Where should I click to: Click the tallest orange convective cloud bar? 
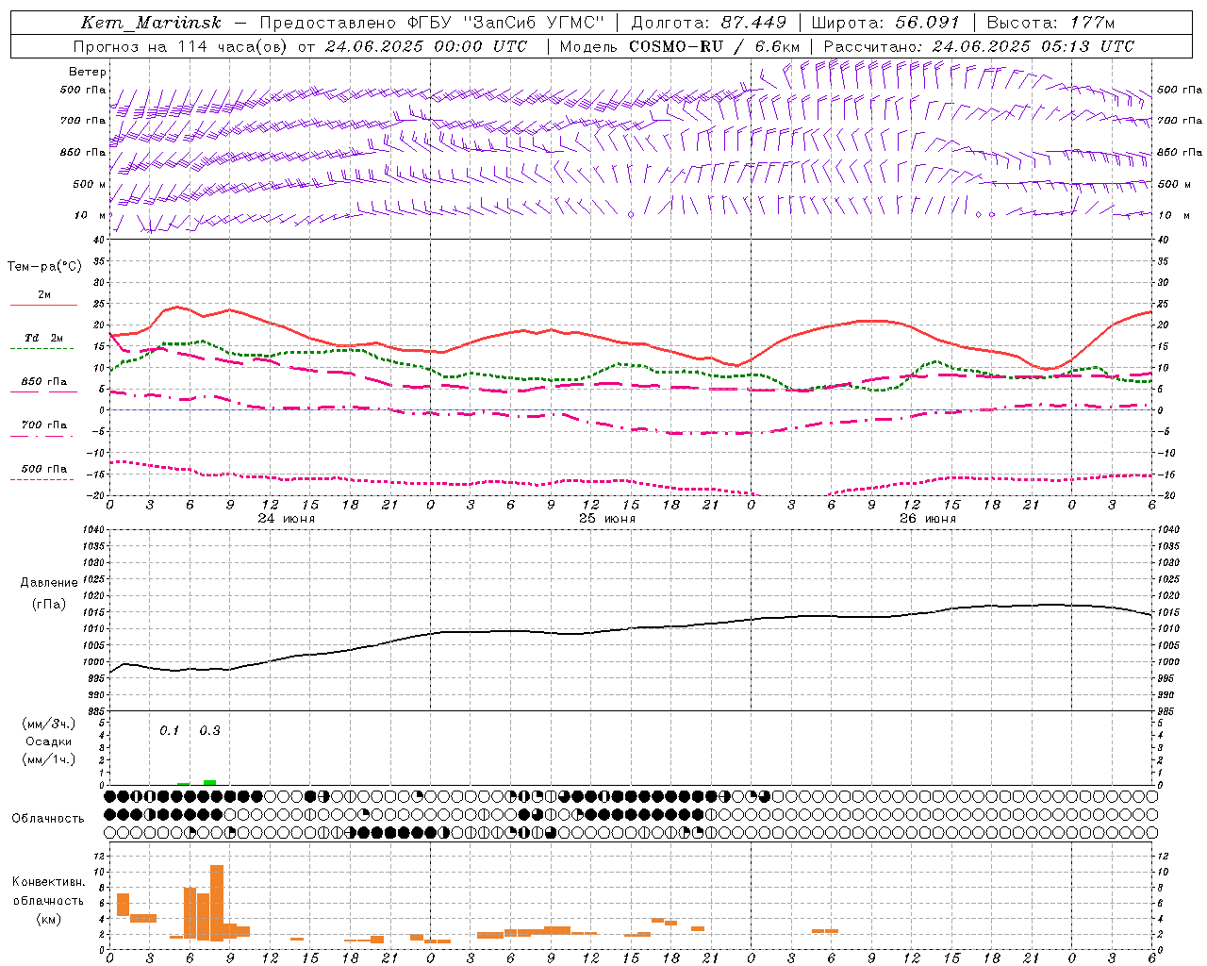[217, 903]
